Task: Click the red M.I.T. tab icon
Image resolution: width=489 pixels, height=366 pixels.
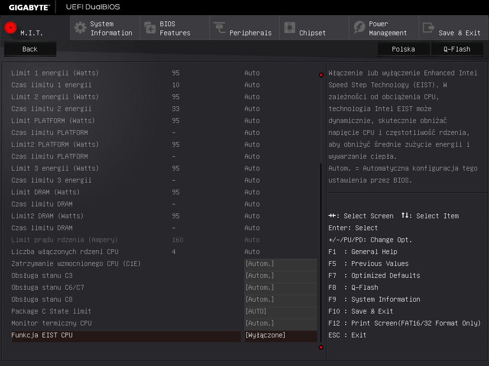Action: click(11, 28)
